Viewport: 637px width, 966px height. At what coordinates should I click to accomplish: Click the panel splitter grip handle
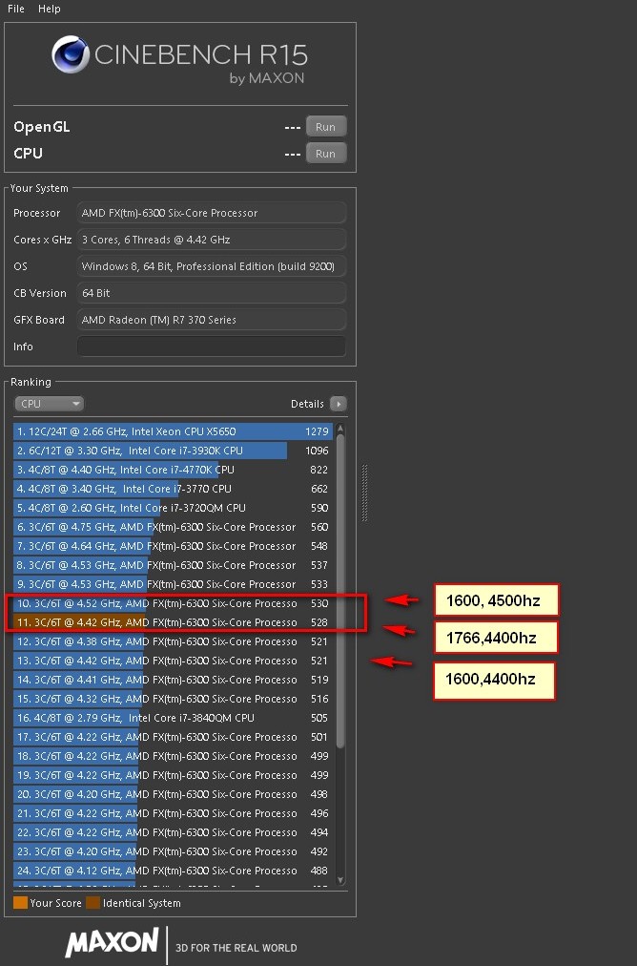(x=364, y=493)
